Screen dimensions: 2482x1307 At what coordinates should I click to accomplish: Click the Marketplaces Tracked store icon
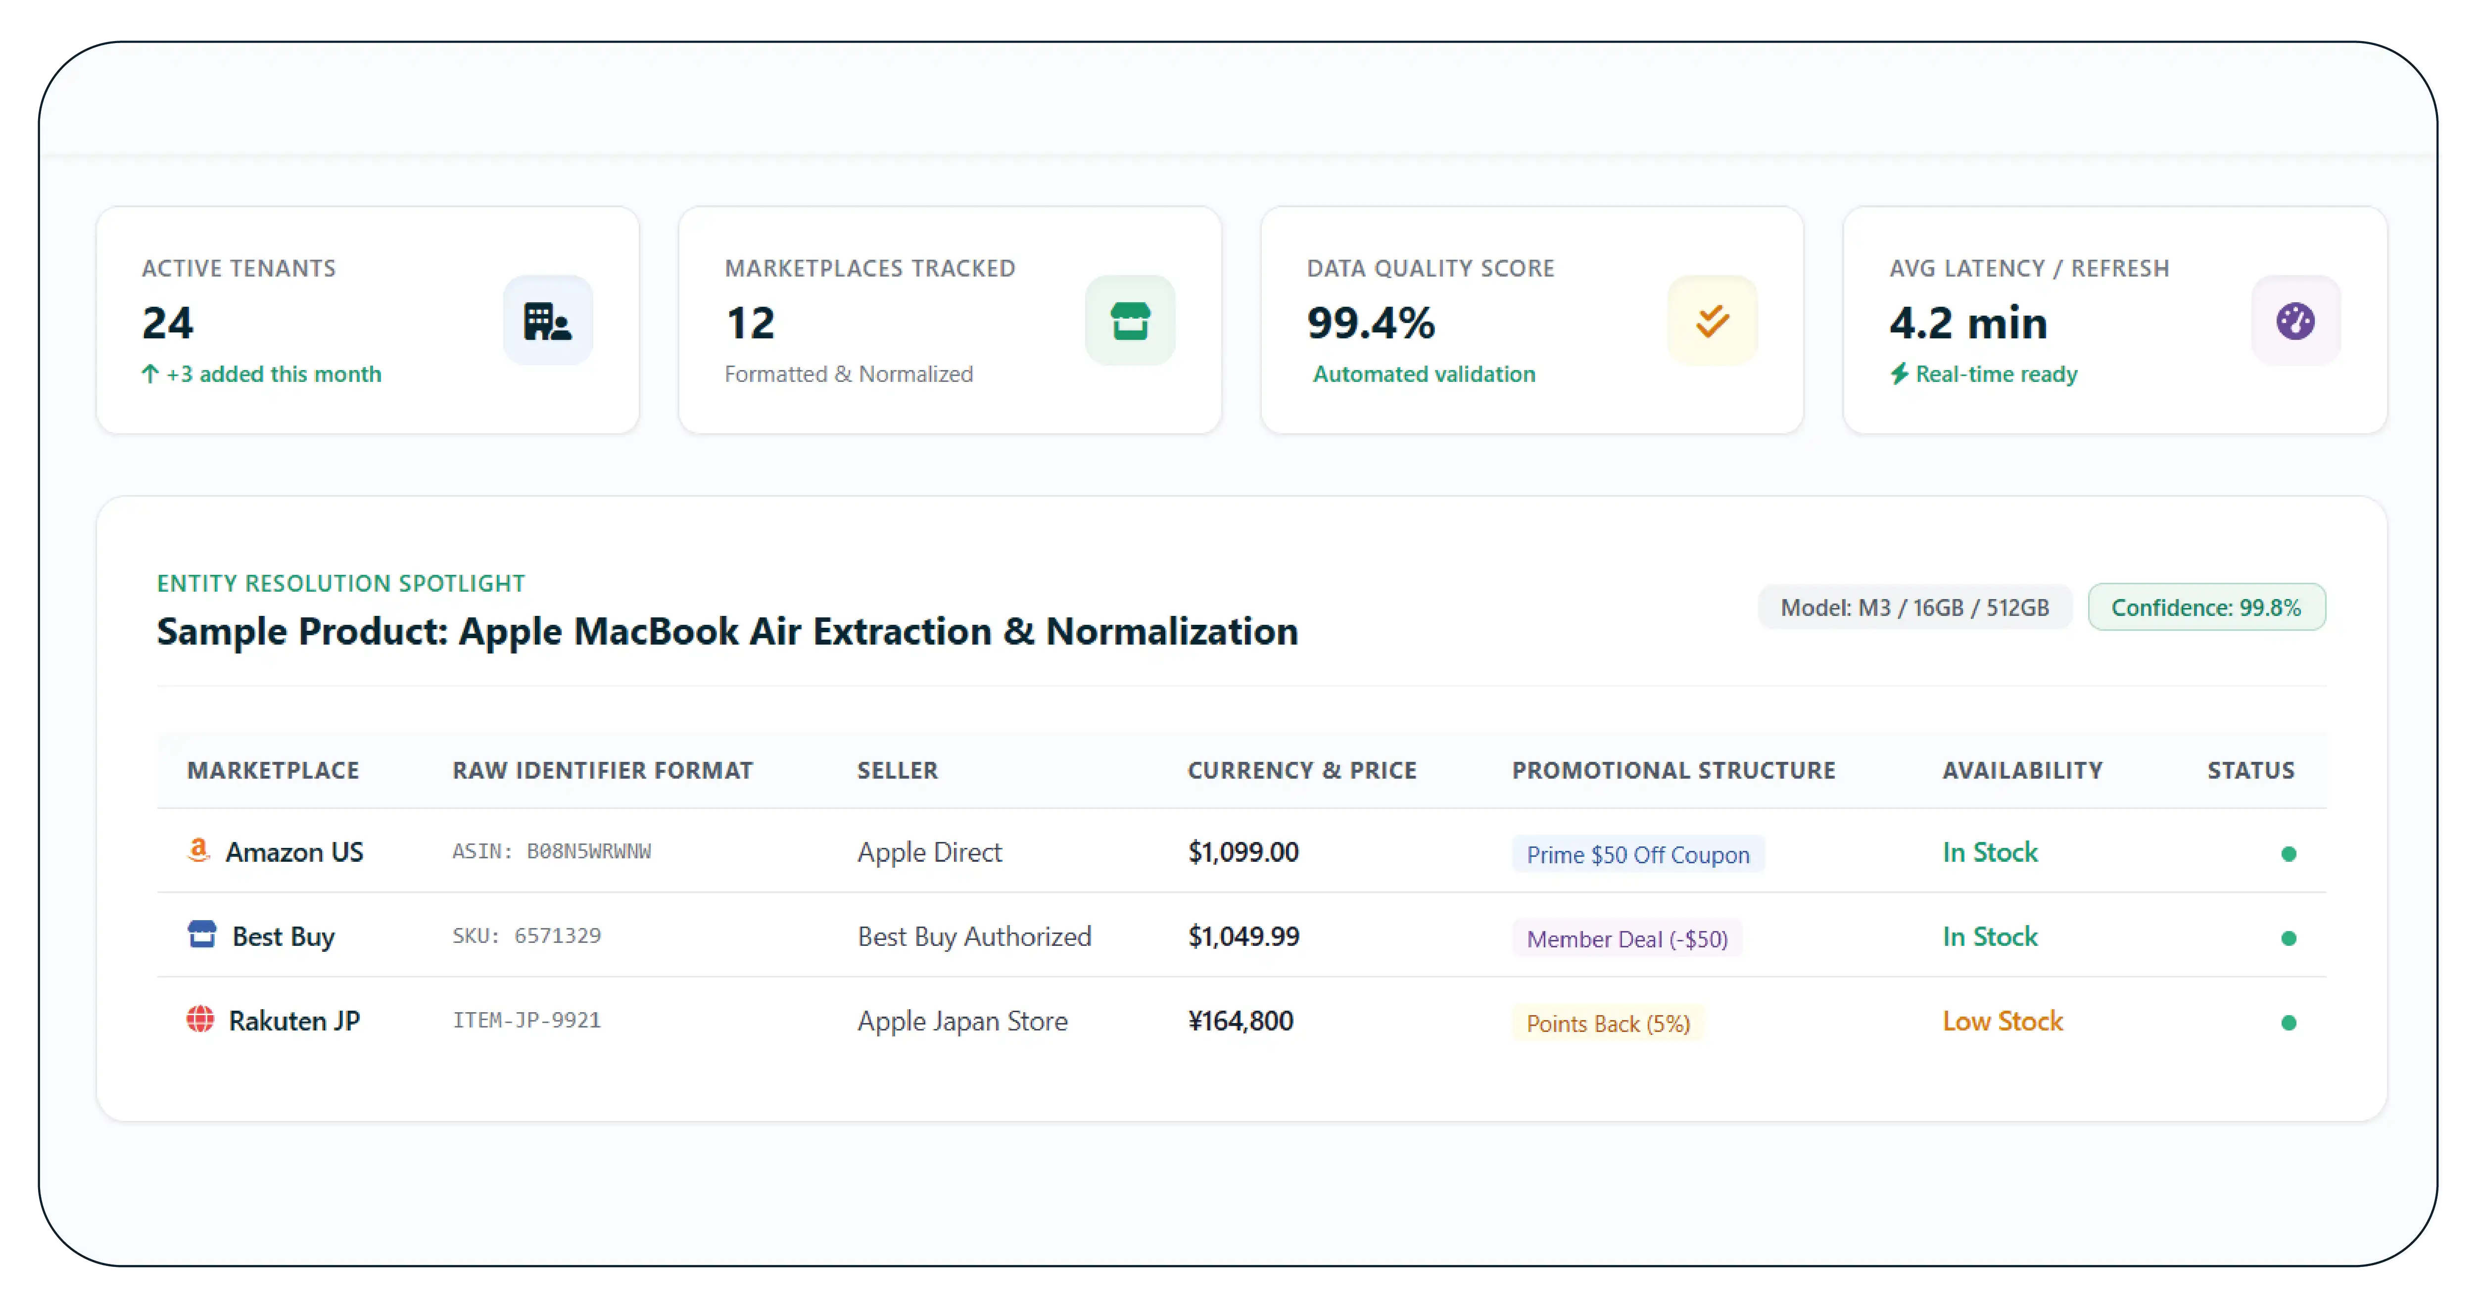pyautogui.click(x=1130, y=321)
